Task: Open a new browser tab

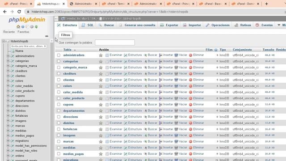Action: 266,4
